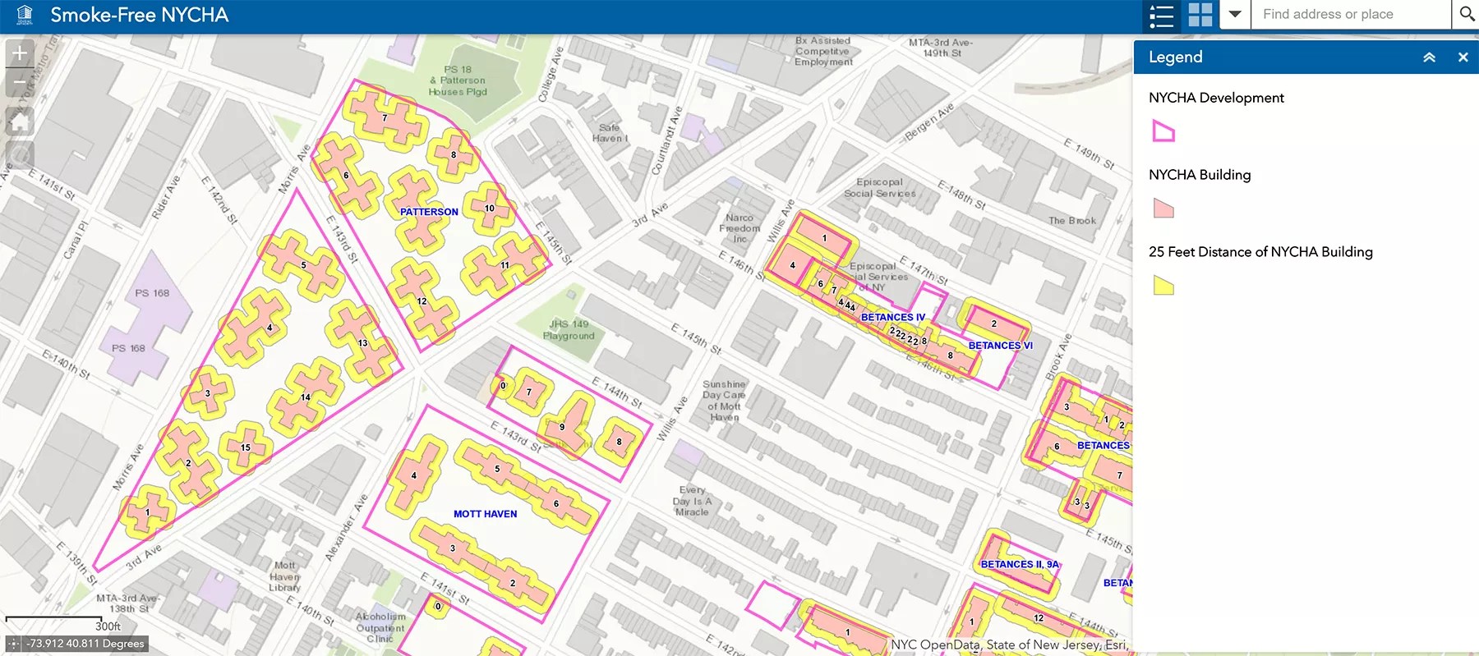
Task: Return map to default home extent
Action: (20, 122)
